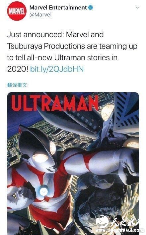Click the white watermark logo on poster
This screenshot has width=146, height=235.
102,221
